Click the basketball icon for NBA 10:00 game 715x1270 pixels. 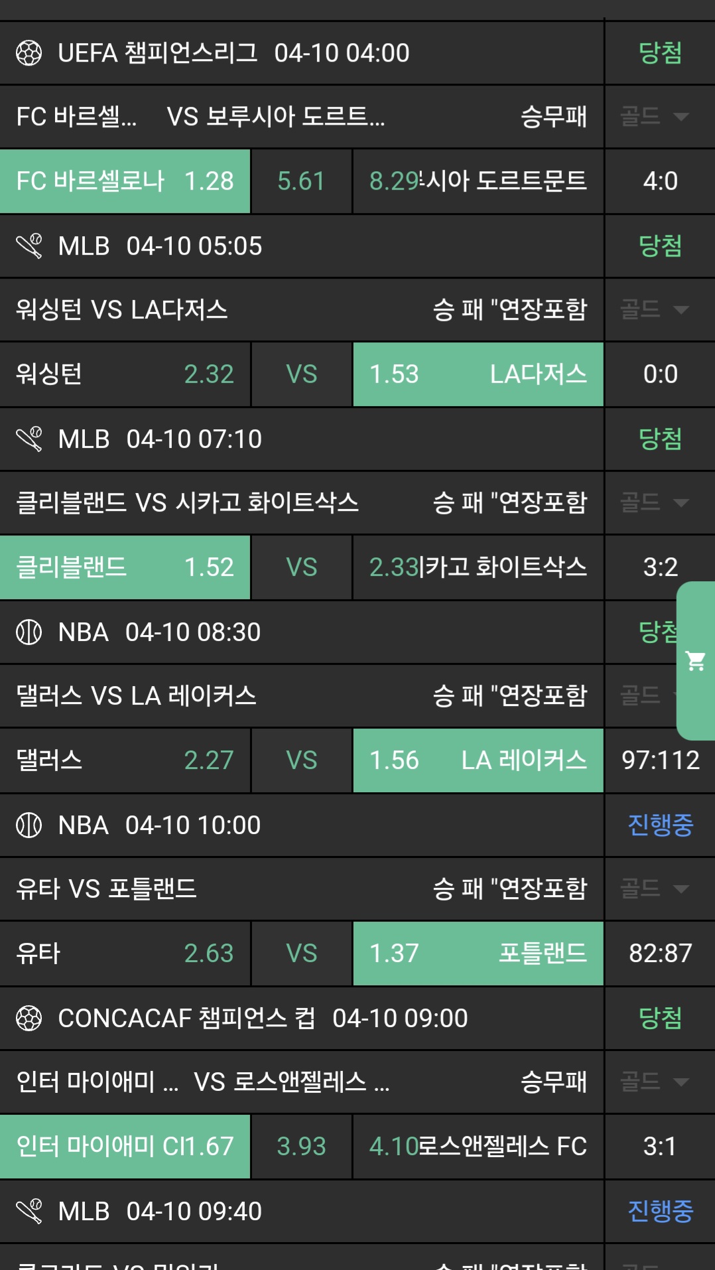29,825
